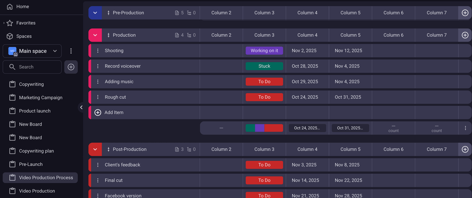Image resolution: width=472 pixels, height=198 pixels.
Task: Collapse the Post-Production group
Action: coord(95,149)
